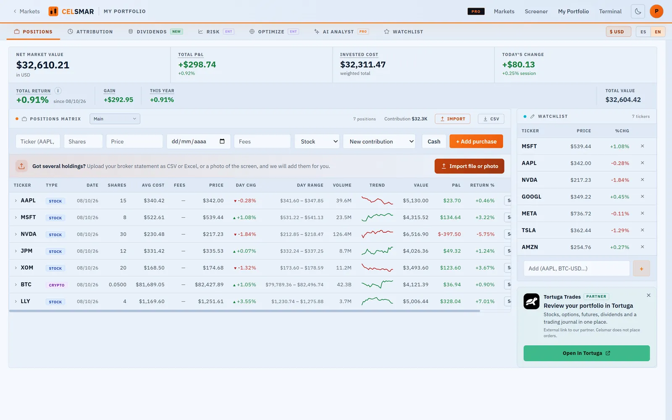Focus the Shares input field

[x=83, y=142]
